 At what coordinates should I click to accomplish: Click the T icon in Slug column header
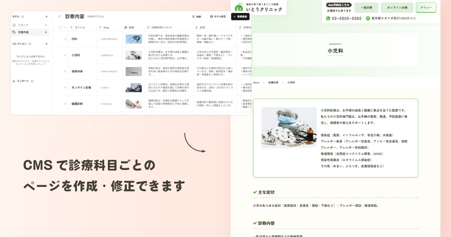tap(100, 27)
